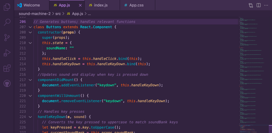Switch to the Welcome tab
The width and height of the screenshot is (272, 133).
pyautogui.click(x=32, y=5)
